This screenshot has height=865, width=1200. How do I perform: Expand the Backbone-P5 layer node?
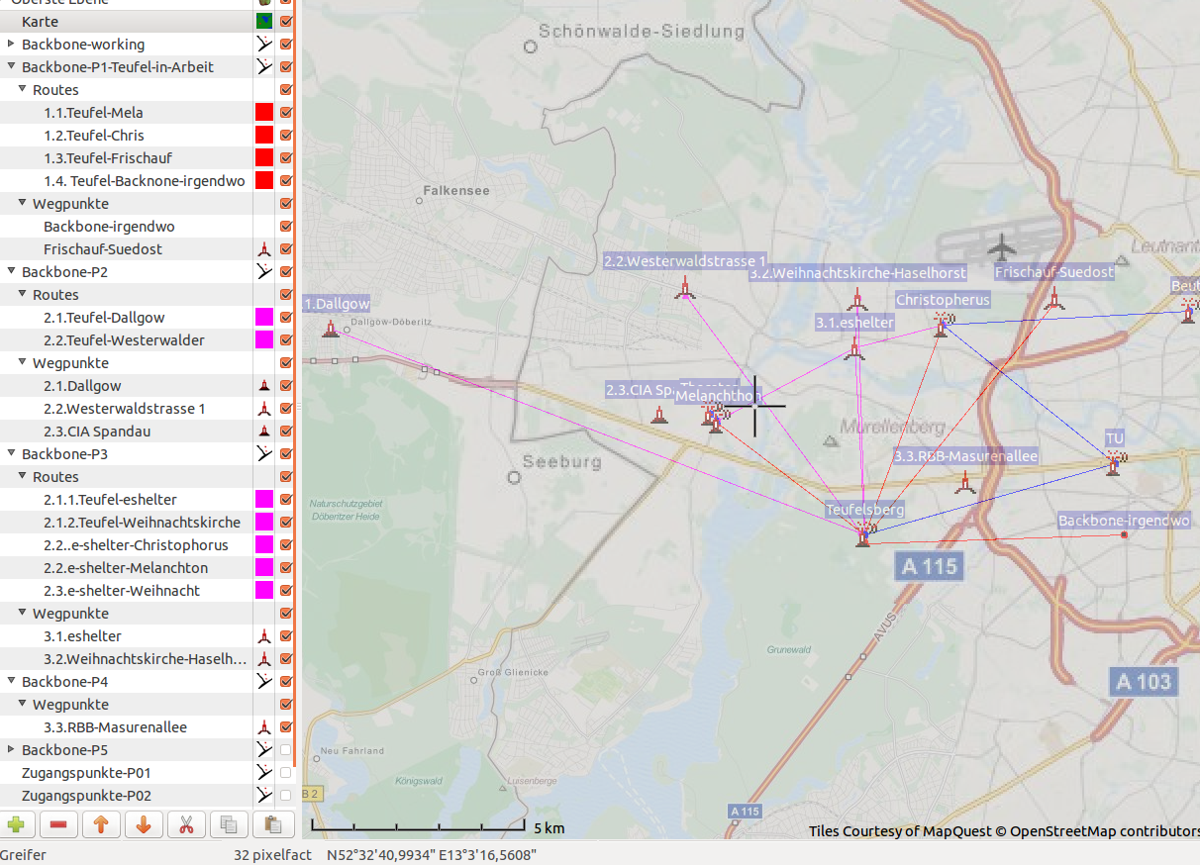coord(11,750)
